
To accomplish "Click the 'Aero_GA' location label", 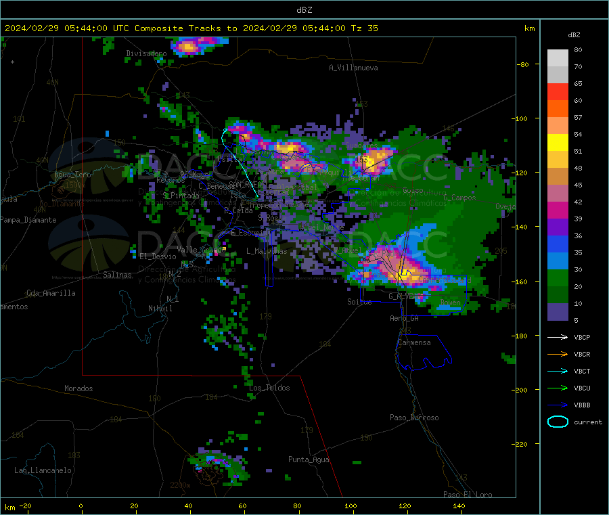I will 405,318.
